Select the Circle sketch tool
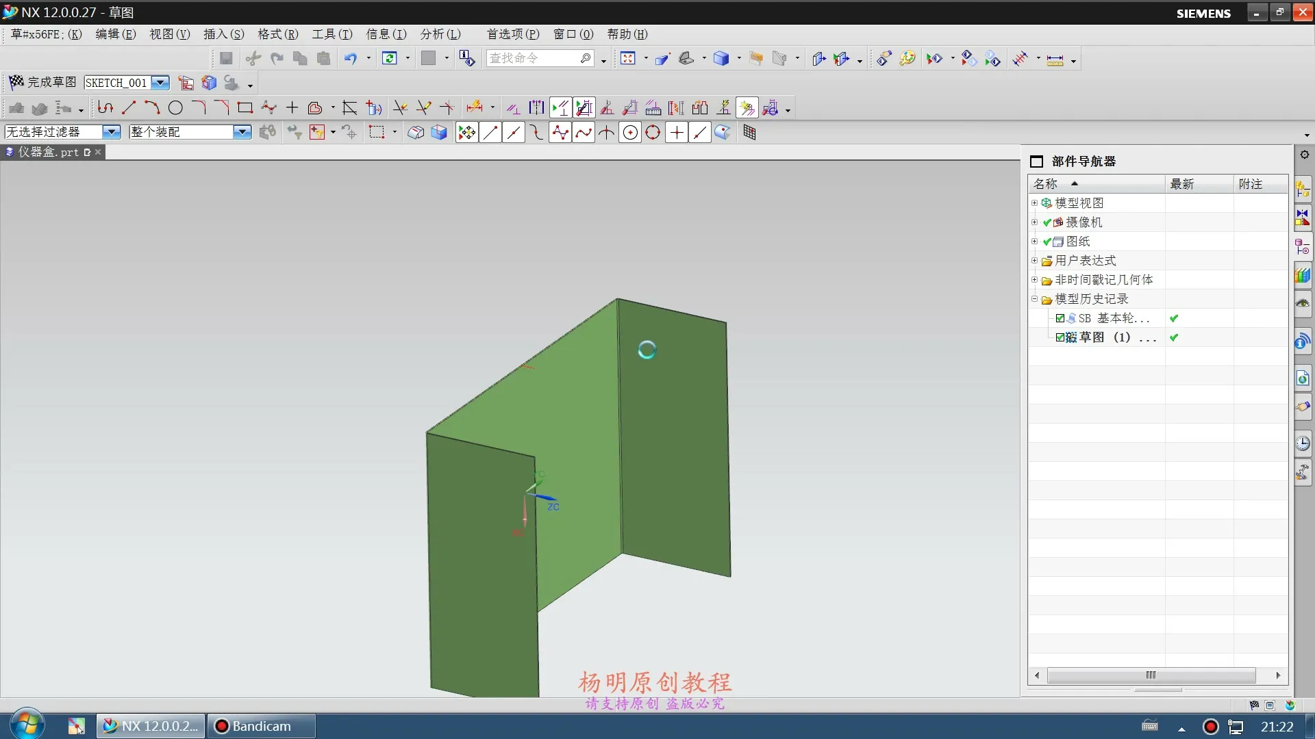This screenshot has height=739, width=1315. tap(175, 107)
